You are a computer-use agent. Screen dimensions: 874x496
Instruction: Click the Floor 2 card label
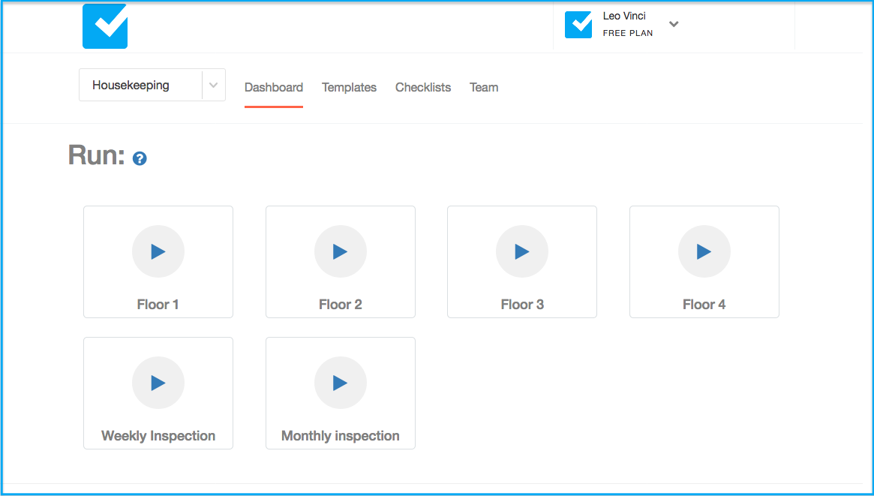pyautogui.click(x=341, y=305)
